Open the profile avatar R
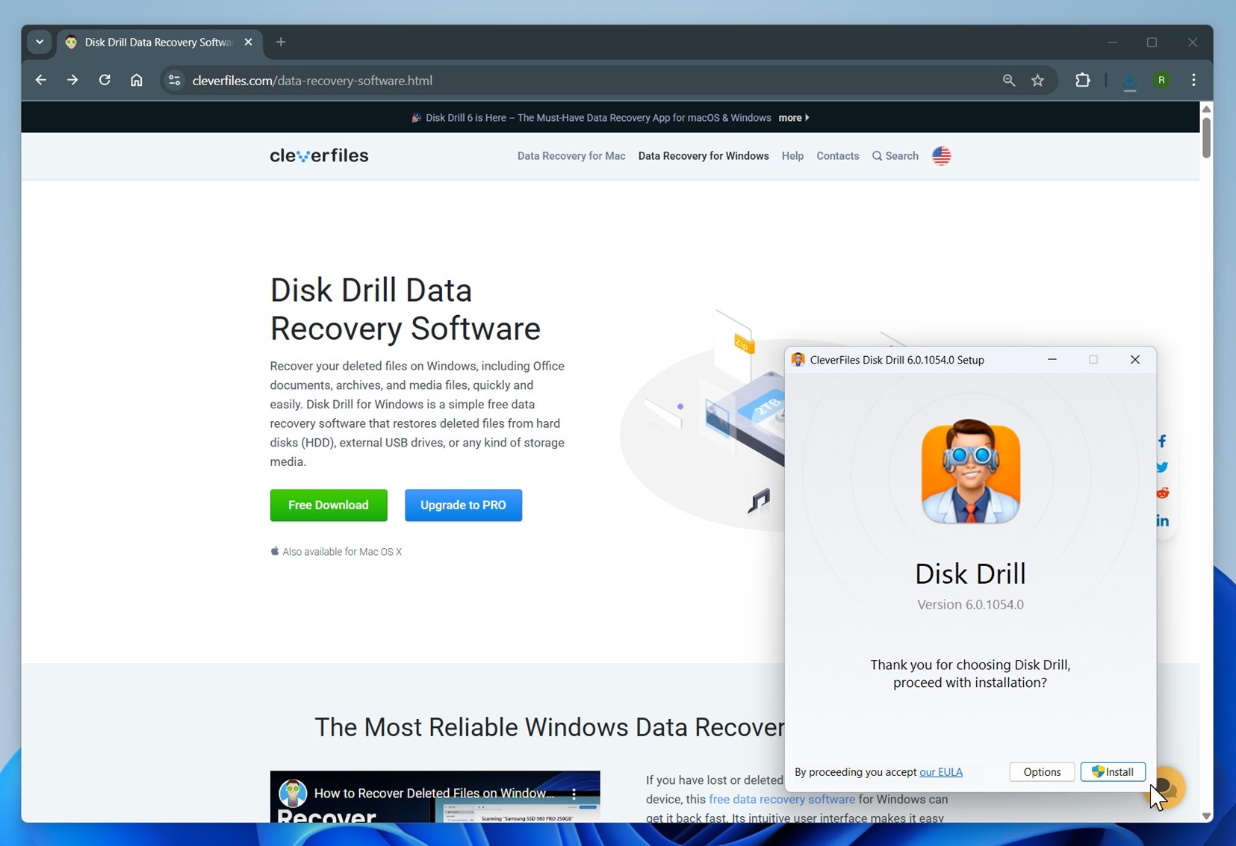This screenshot has height=846, width=1236. click(1161, 80)
